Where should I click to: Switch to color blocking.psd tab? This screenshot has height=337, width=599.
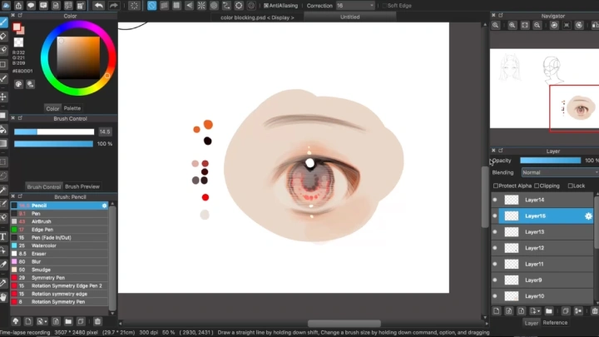[x=257, y=17]
